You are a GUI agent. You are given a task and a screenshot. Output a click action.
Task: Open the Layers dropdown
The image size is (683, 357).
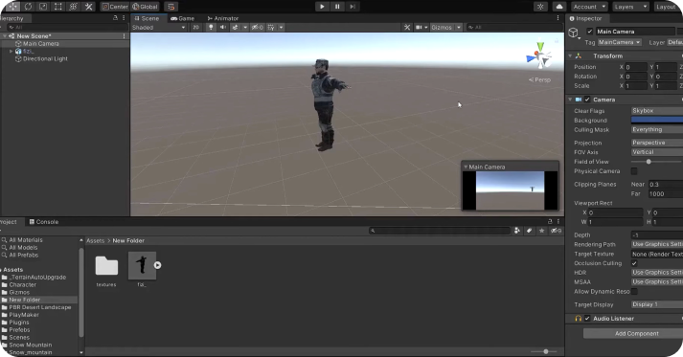pos(630,7)
